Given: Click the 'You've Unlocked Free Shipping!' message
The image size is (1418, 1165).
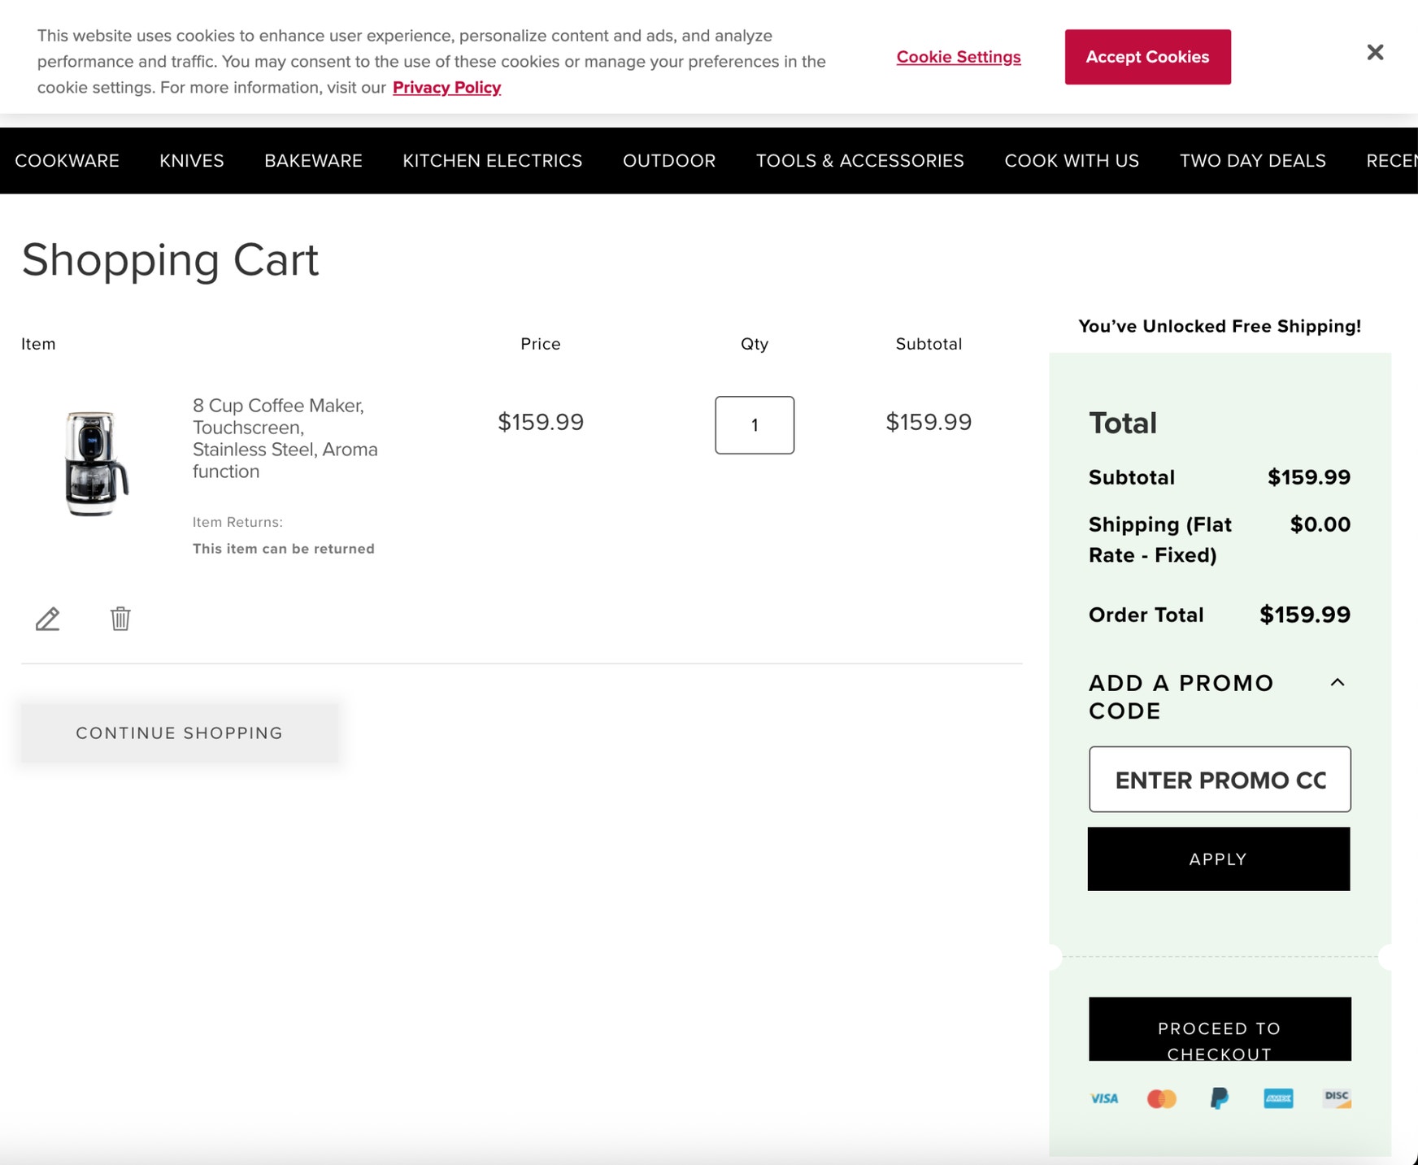Looking at the screenshot, I should [1220, 327].
